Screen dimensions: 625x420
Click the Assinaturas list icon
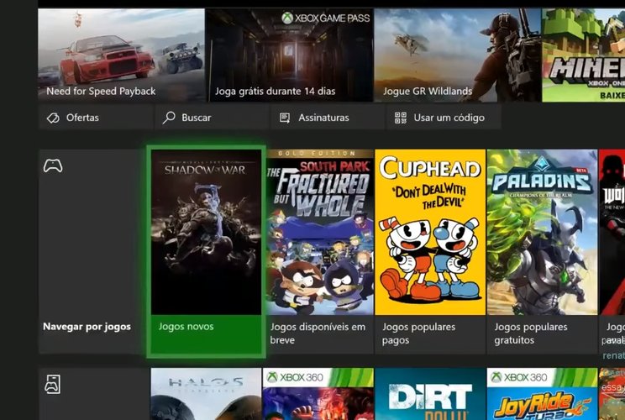(285, 118)
